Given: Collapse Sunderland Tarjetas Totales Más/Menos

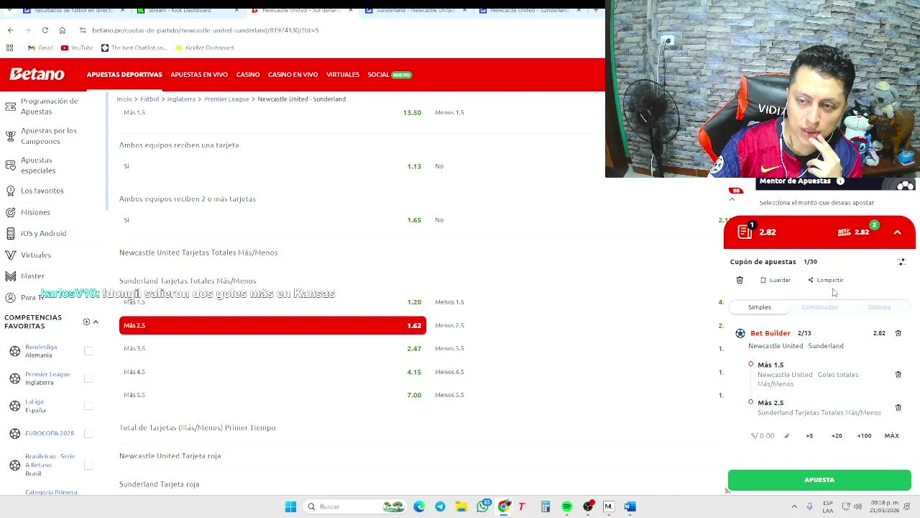Looking at the screenshot, I should point(188,281).
